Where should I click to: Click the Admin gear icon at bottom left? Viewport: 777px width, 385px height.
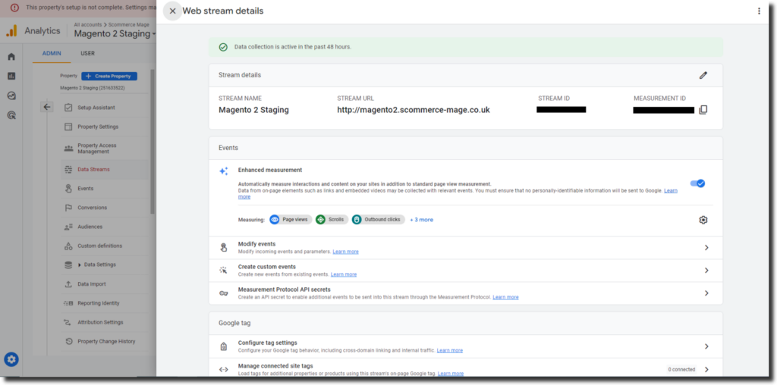pyautogui.click(x=11, y=359)
